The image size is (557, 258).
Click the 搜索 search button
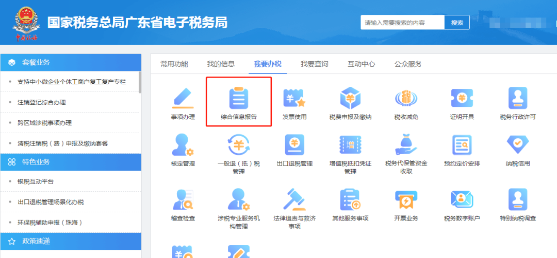(457, 23)
